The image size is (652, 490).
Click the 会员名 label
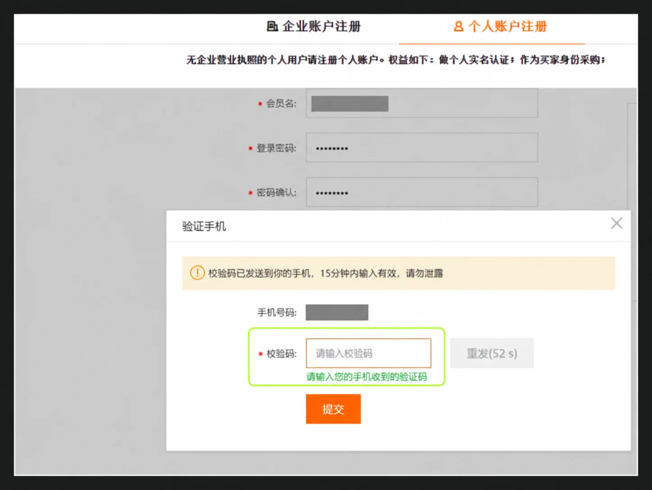point(281,104)
